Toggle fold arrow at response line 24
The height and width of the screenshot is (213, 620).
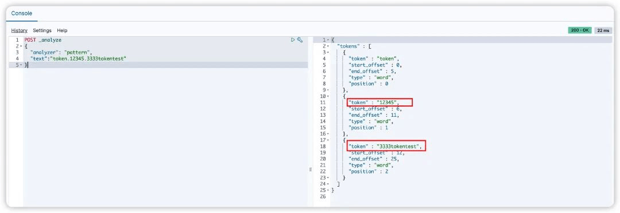[x=328, y=184]
